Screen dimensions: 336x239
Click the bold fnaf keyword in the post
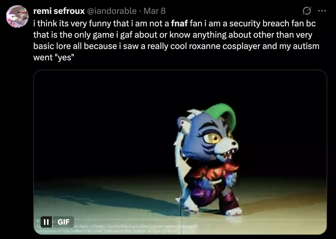pyautogui.click(x=179, y=23)
